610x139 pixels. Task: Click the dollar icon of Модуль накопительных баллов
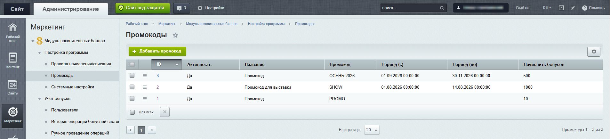[40, 41]
